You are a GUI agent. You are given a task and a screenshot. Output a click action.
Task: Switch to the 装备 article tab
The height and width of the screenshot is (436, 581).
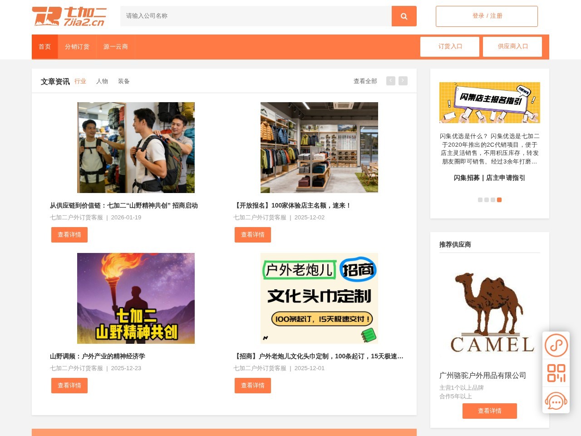124,81
